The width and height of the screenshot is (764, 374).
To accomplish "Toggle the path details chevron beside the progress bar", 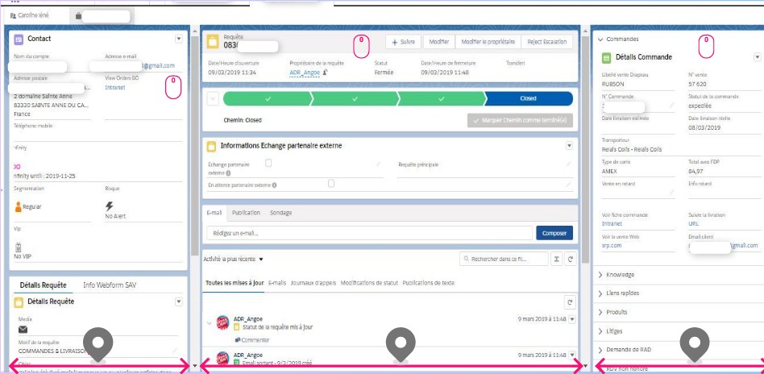I will point(213,98).
